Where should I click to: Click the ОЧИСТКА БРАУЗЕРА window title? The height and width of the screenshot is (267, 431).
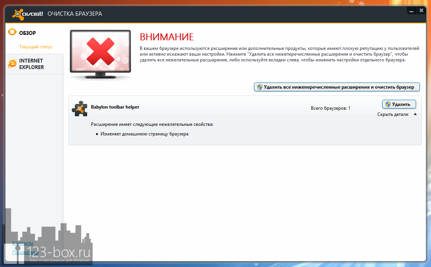coord(75,14)
